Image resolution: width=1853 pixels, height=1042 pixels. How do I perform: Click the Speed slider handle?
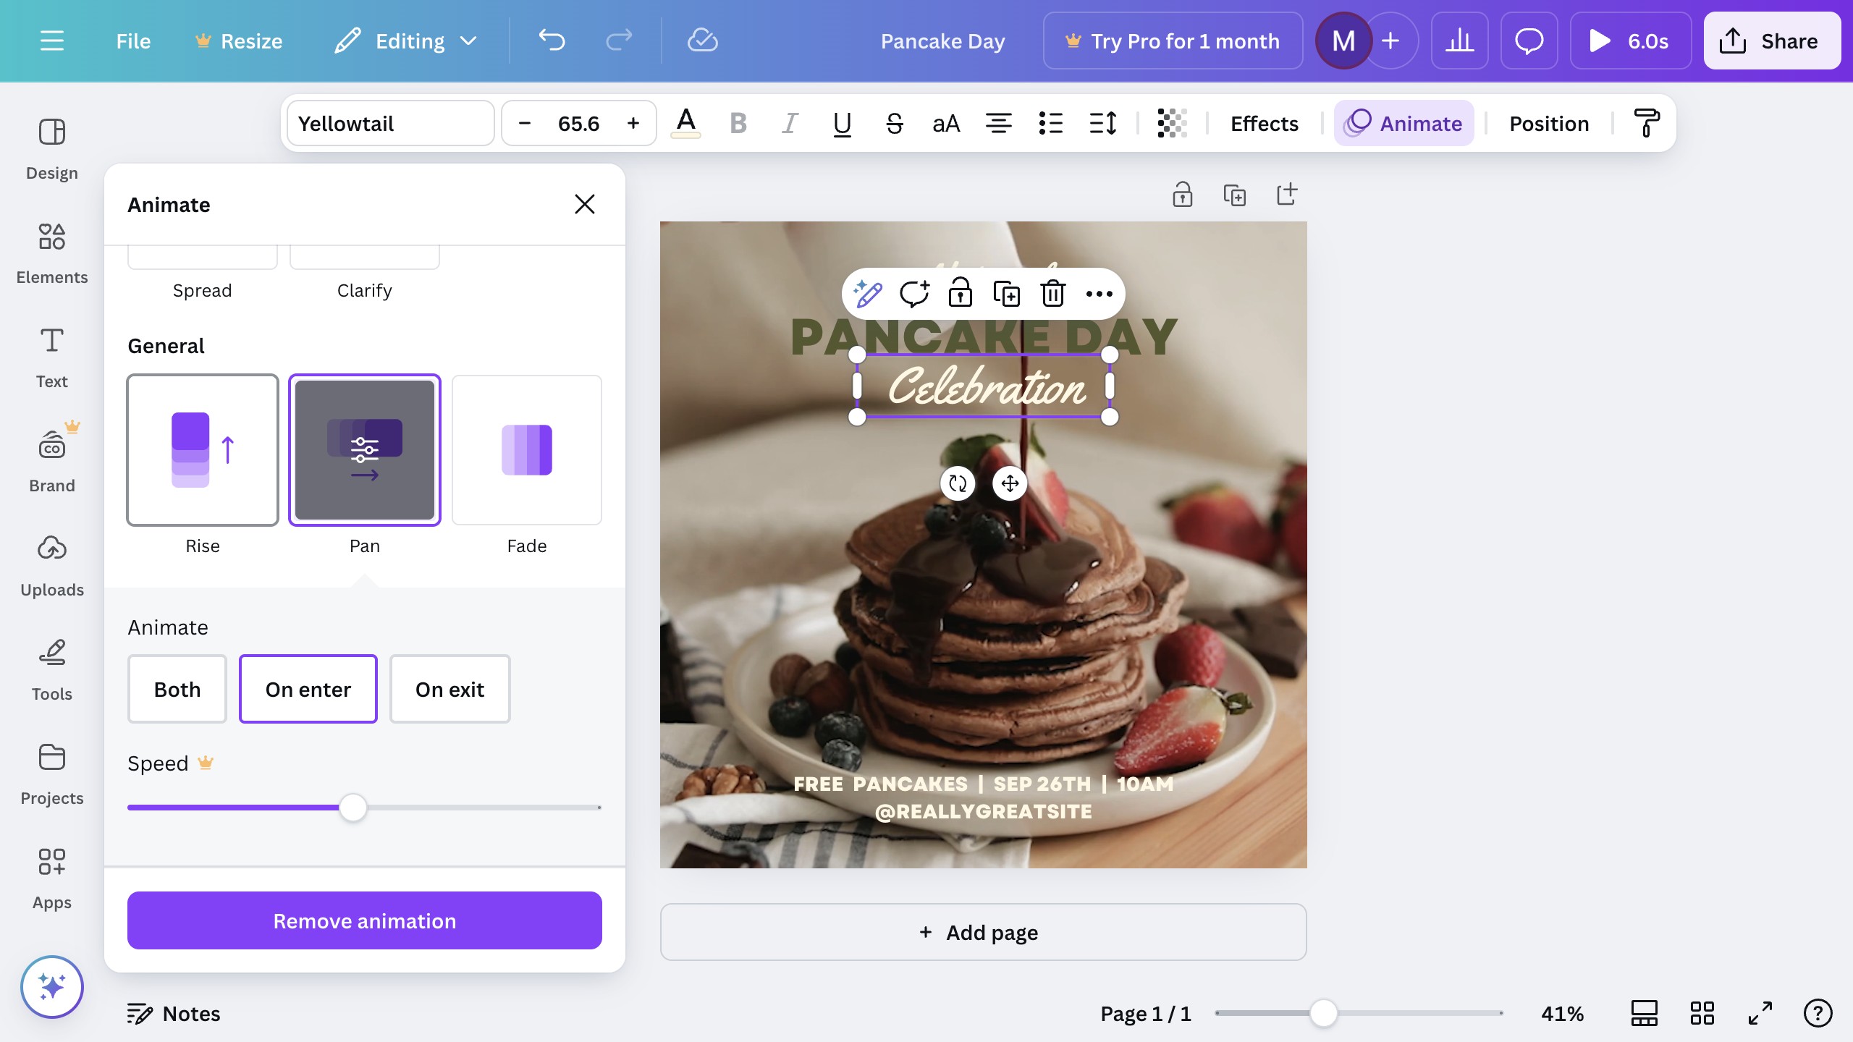point(353,807)
